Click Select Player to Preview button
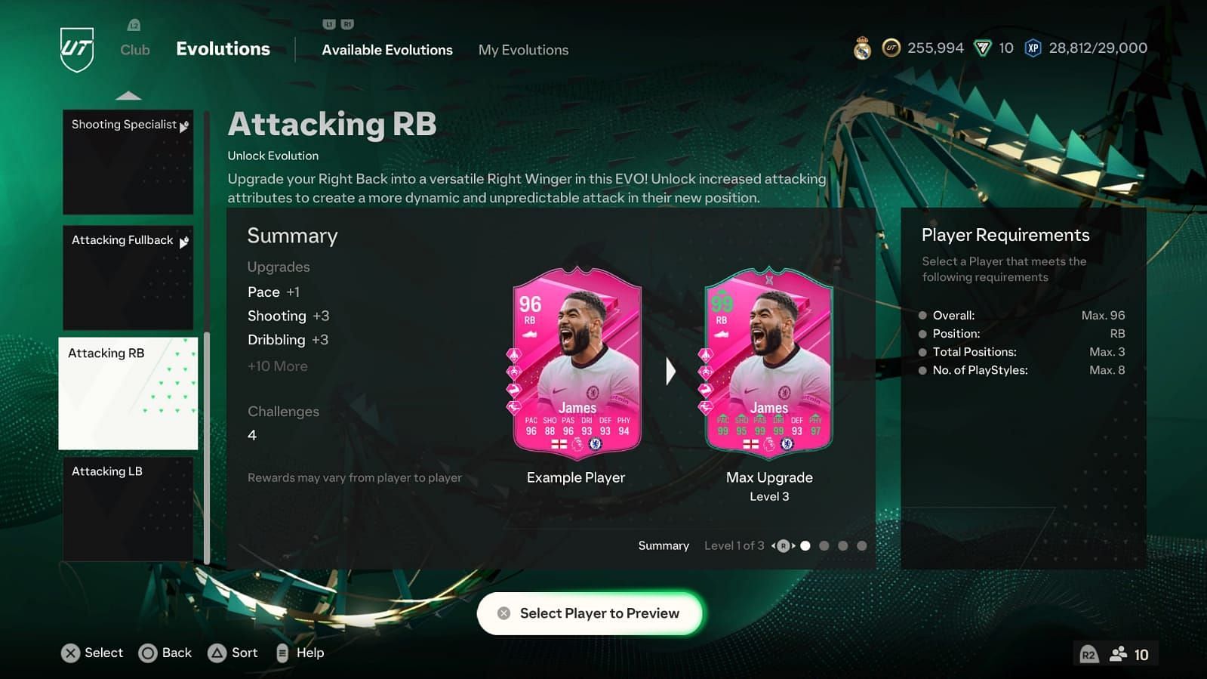The image size is (1207, 679). 590,613
